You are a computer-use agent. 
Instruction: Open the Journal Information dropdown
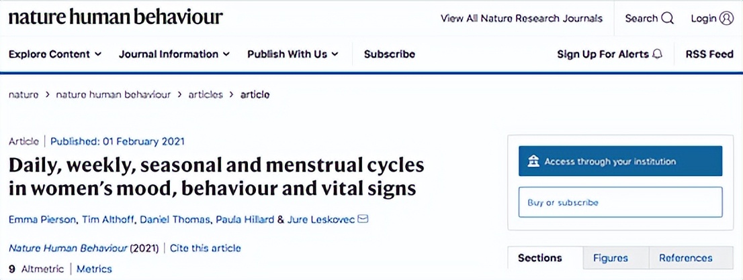coord(174,54)
